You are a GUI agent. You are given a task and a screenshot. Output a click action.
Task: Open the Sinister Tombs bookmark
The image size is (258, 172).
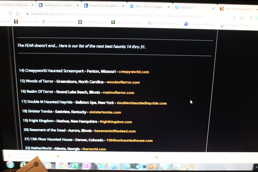point(26,21)
